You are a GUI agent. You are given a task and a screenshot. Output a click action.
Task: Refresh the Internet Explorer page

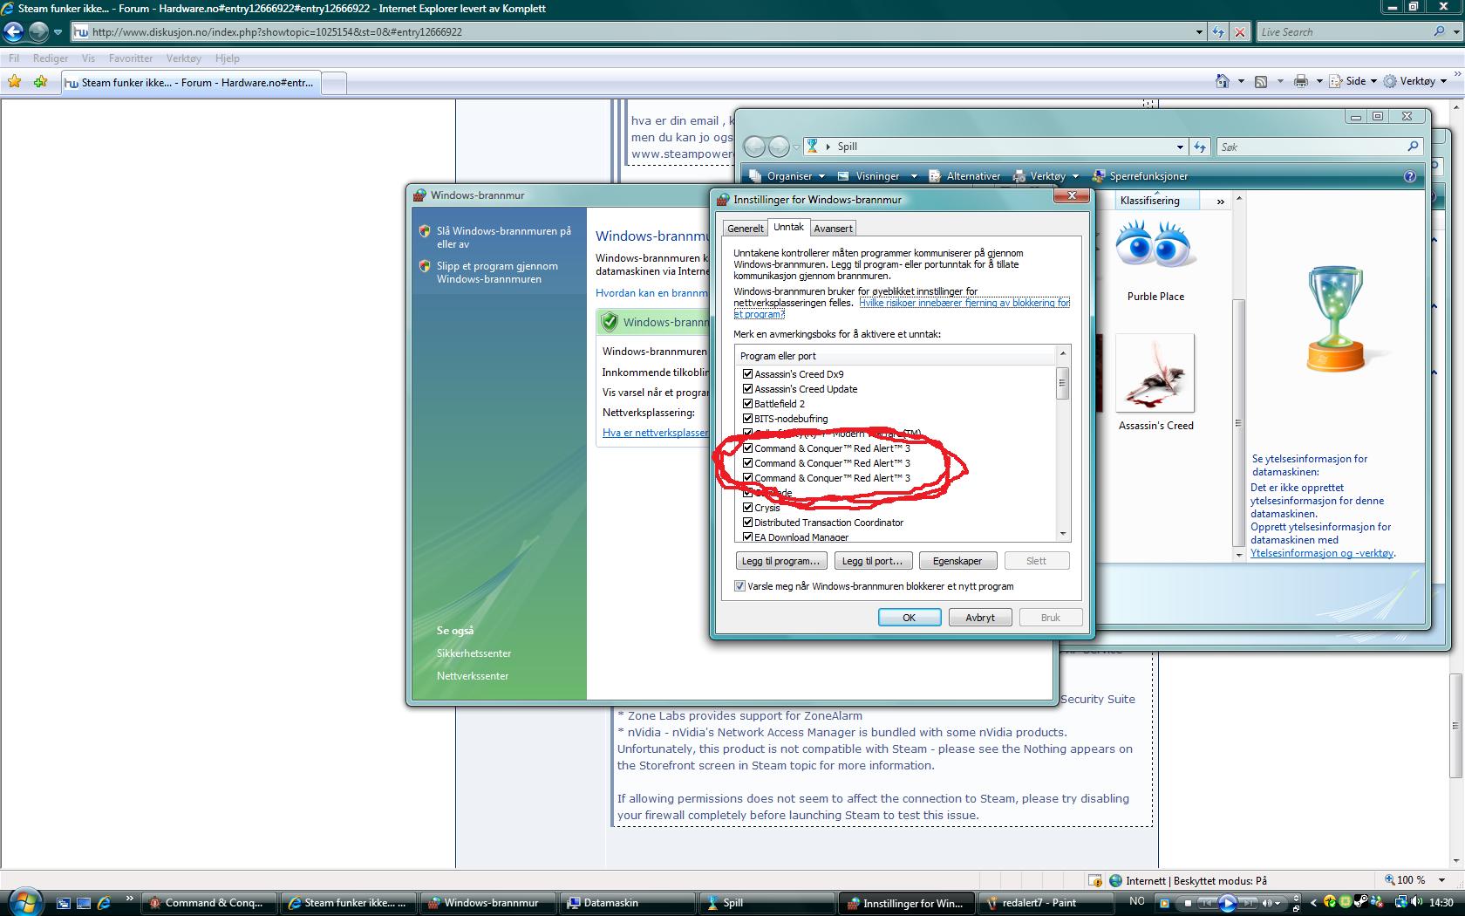[x=1218, y=32]
